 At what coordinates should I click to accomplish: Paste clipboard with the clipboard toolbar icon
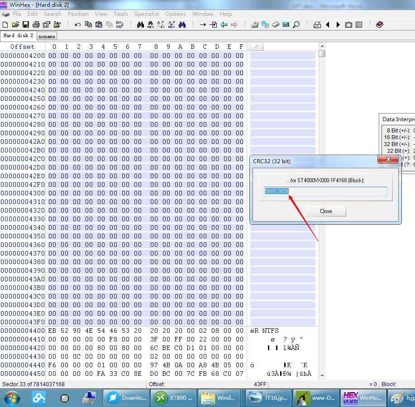(99, 24)
